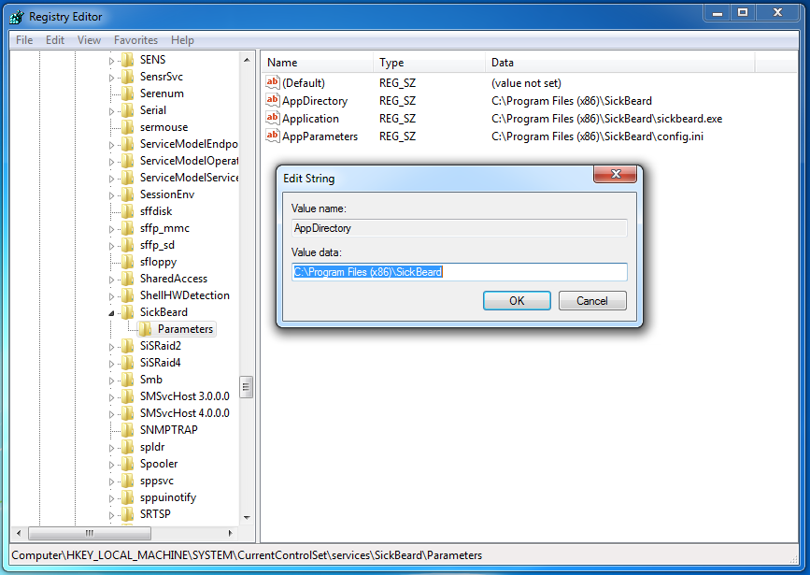Click the Value name field showing AppDirectory
The height and width of the screenshot is (575, 810).
point(460,228)
